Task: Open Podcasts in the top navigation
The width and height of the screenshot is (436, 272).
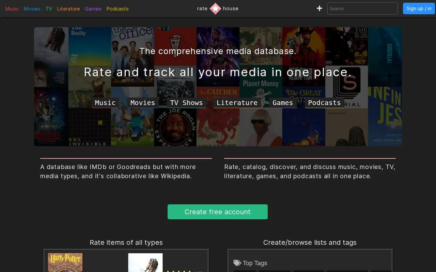Action: pos(118,8)
